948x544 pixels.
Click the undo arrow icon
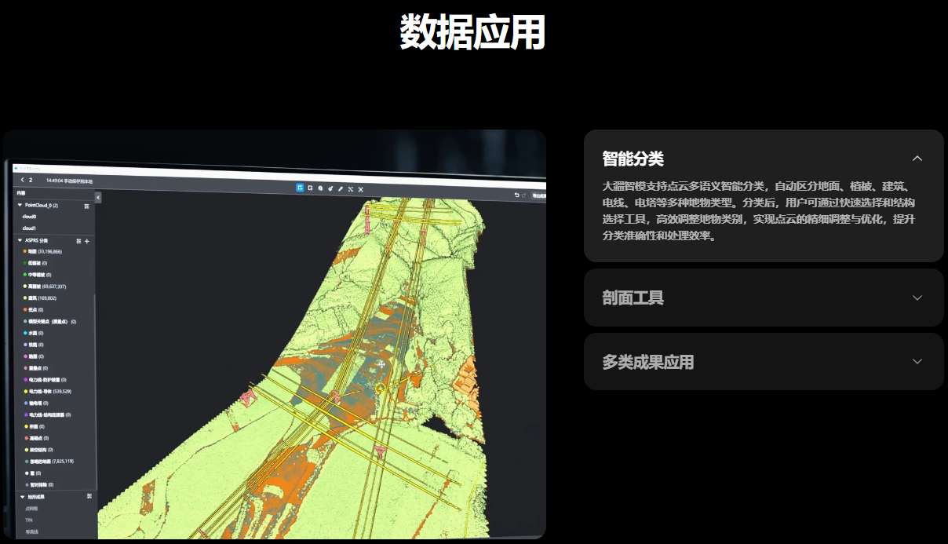(x=517, y=195)
